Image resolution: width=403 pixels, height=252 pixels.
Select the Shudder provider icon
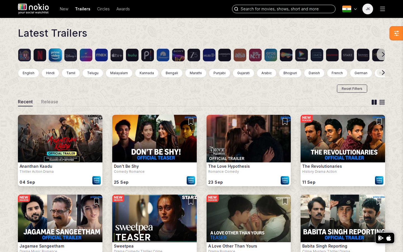332,55
